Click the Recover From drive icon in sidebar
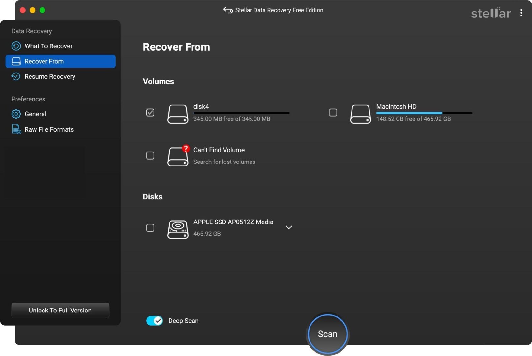 click(x=16, y=61)
